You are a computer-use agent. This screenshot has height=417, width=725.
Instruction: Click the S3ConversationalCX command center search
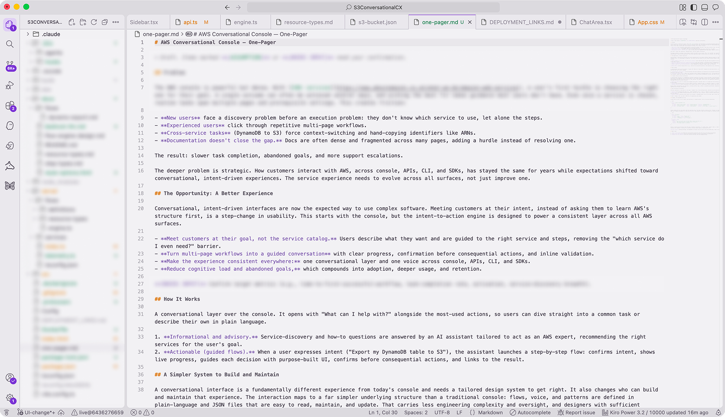[374, 7]
